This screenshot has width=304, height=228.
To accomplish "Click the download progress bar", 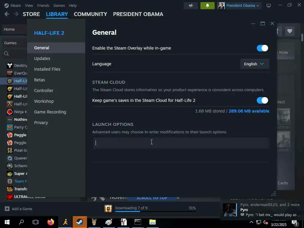I will [x=155, y=211].
